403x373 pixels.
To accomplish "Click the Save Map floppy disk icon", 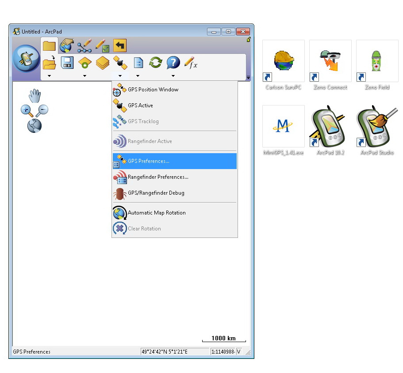I will tap(67, 63).
